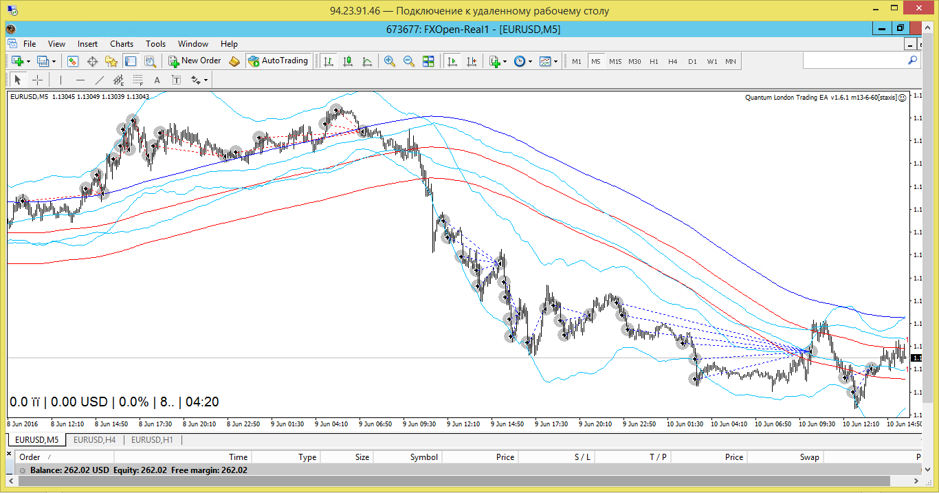The height and width of the screenshot is (493, 939).
Task: Expand the new chart dropdown arrow
Action: point(29,61)
